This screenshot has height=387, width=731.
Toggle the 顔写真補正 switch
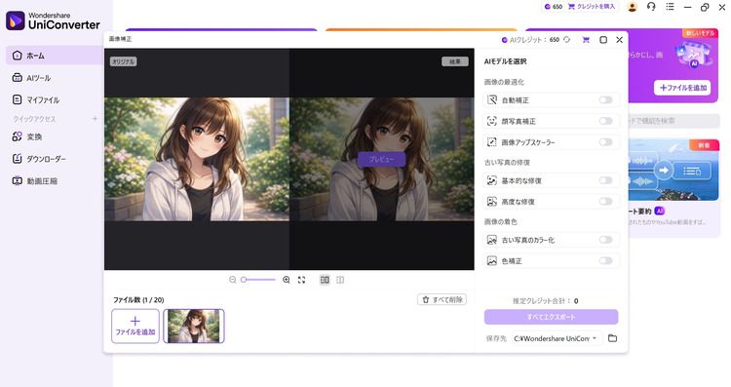(x=605, y=121)
